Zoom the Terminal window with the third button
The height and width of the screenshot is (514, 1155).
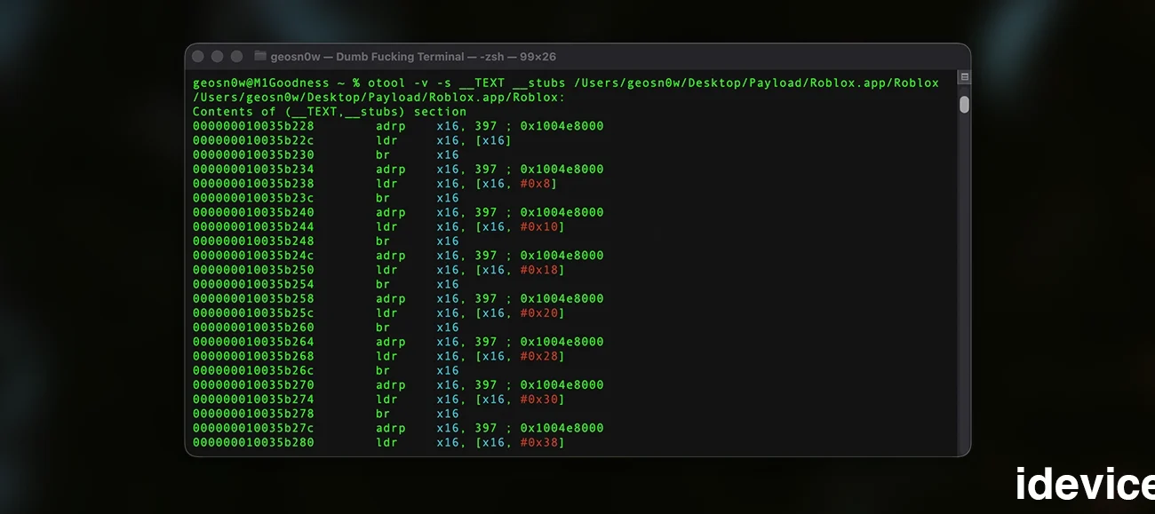(236, 56)
